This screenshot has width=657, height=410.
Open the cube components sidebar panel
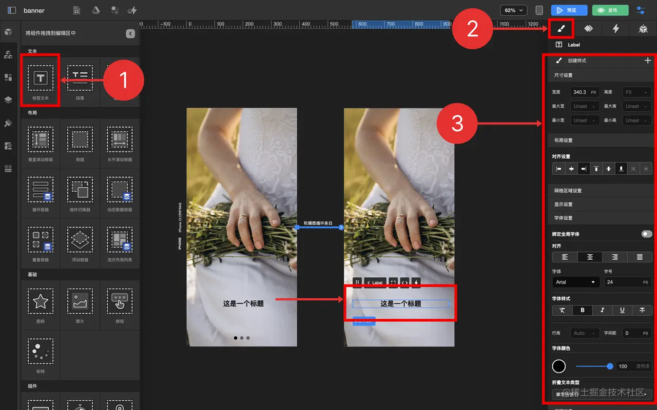8,32
